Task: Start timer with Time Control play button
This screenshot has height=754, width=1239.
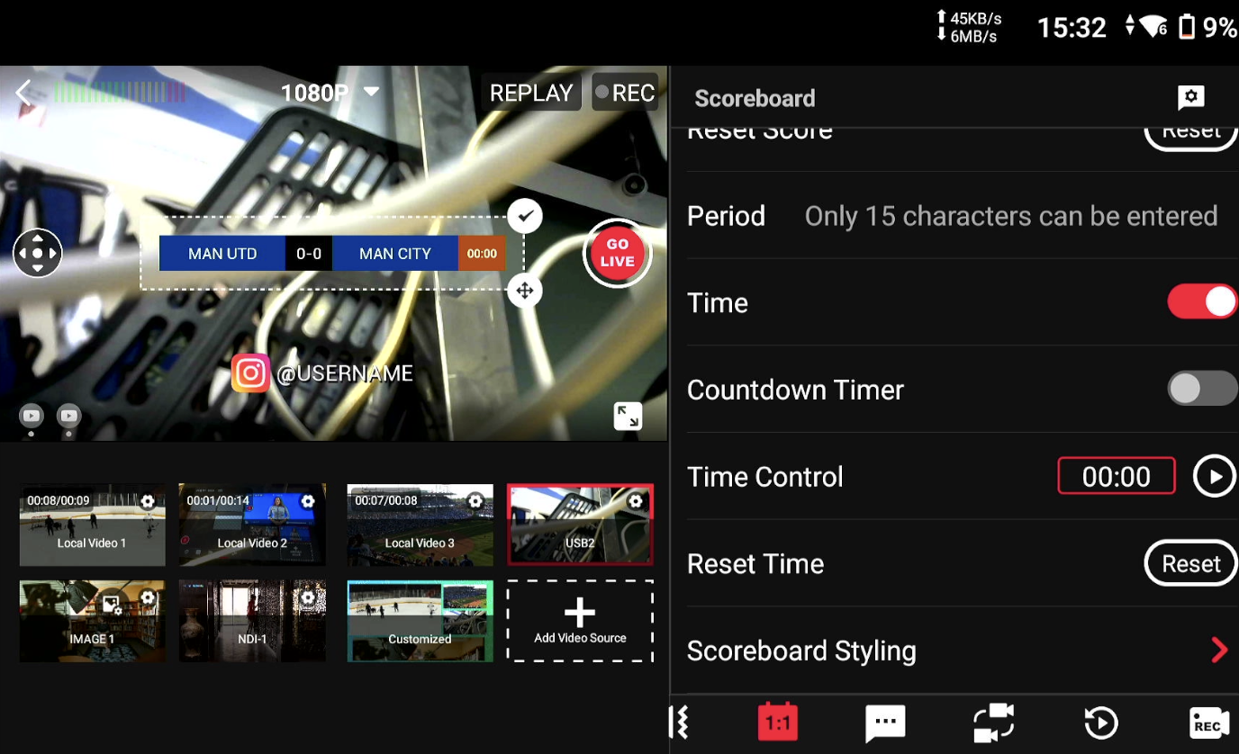Action: point(1215,476)
